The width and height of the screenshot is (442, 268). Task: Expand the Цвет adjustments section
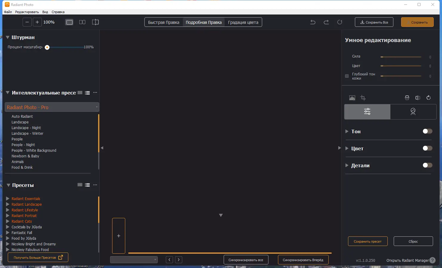pos(347,148)
